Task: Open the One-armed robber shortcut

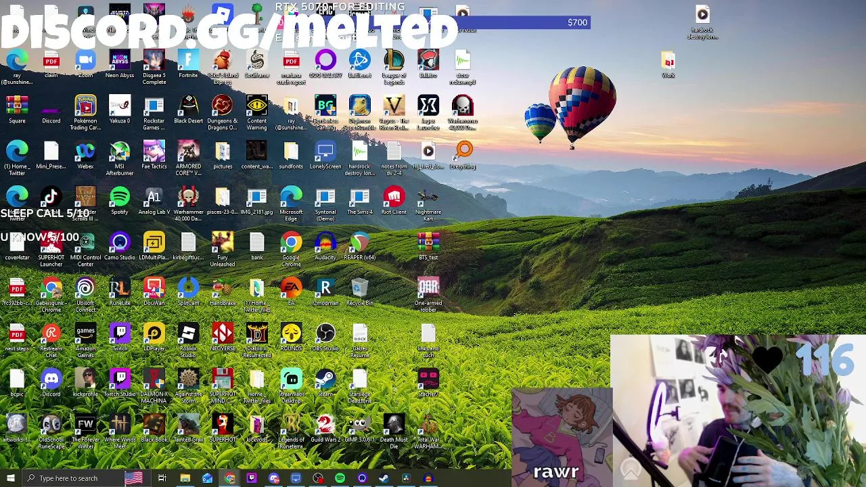Action: coord(428,294)
